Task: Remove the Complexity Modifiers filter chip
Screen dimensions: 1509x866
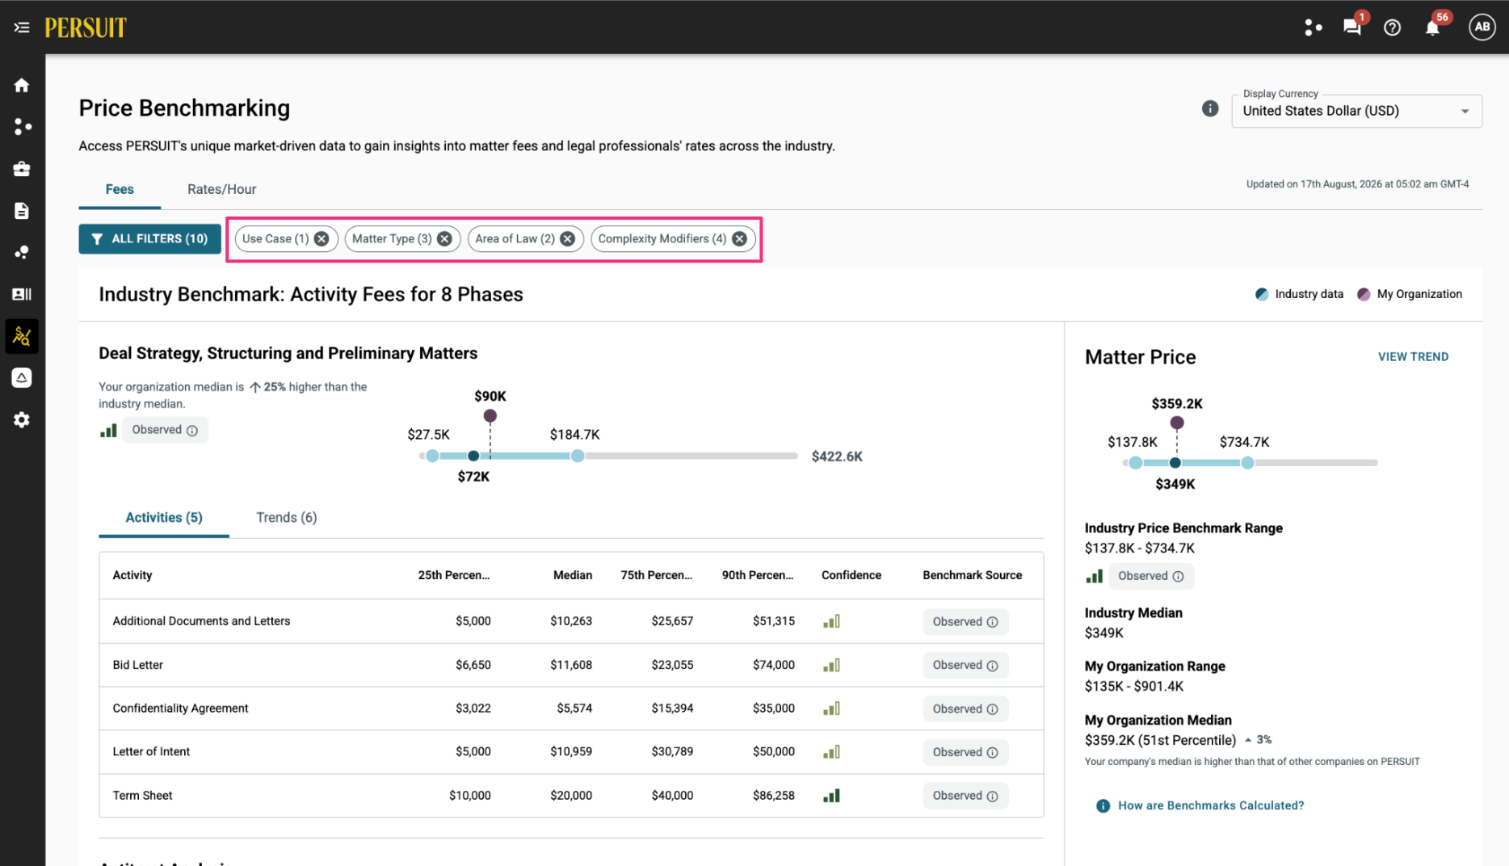Action: tap(739, 239)
